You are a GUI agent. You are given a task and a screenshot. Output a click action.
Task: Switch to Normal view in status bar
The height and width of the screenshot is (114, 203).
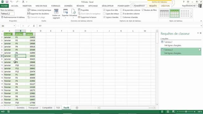pos(162,111)
